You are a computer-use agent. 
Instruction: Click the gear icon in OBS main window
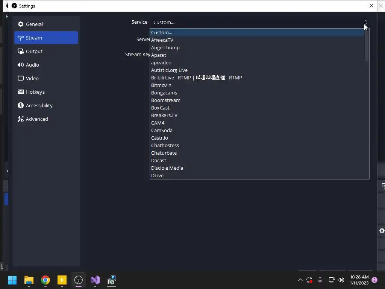point(382,231)
